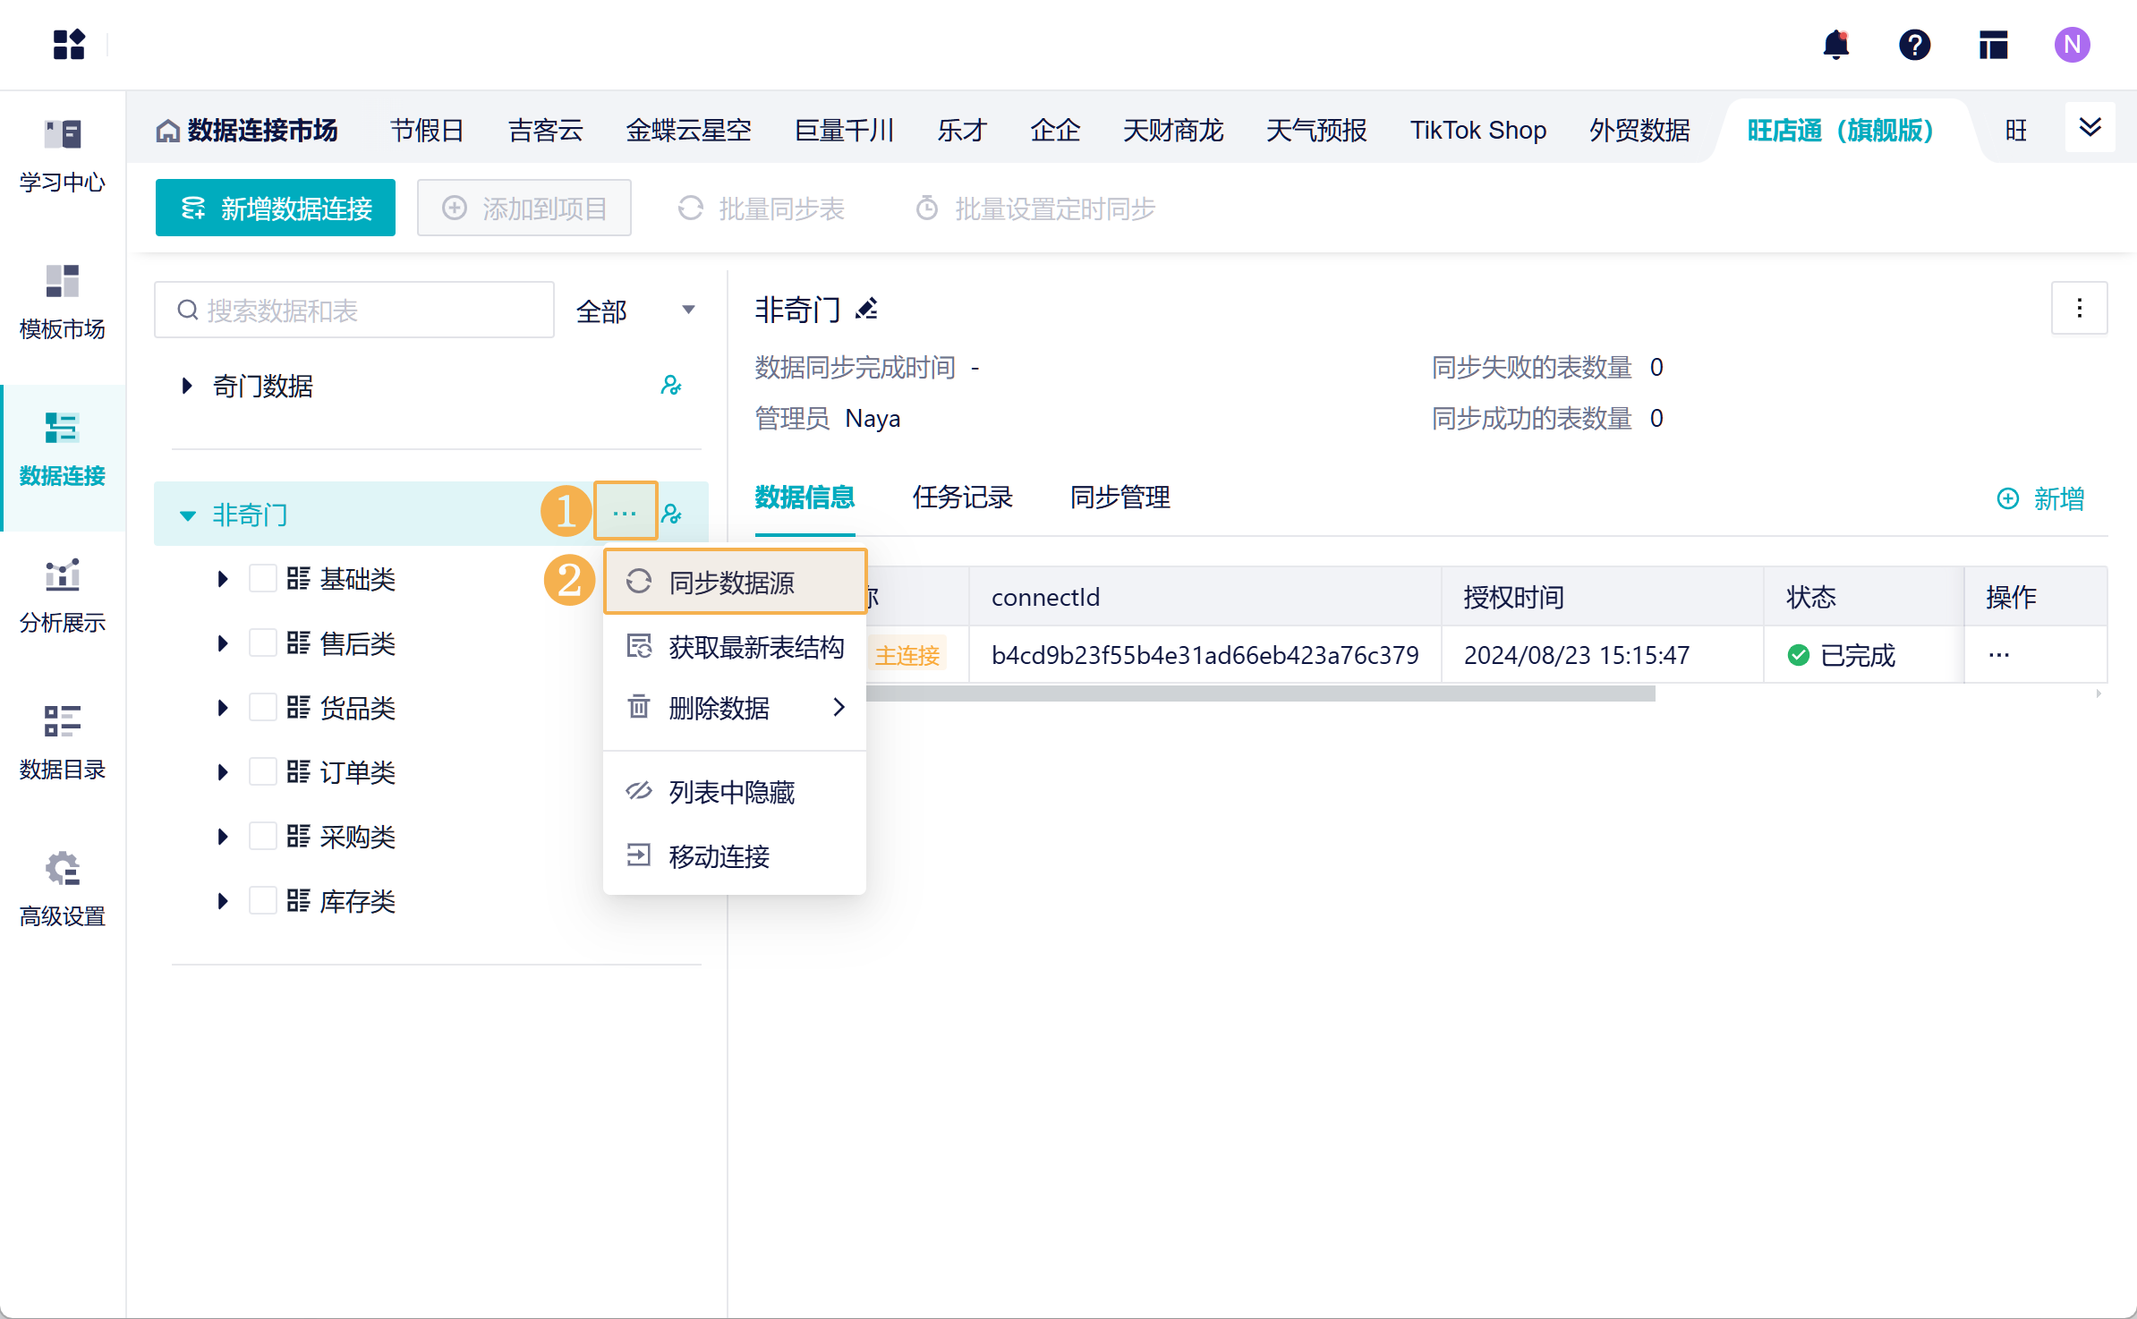Click the 售后类 table group icon
2137x1319 pixels.
pos(298,642)
